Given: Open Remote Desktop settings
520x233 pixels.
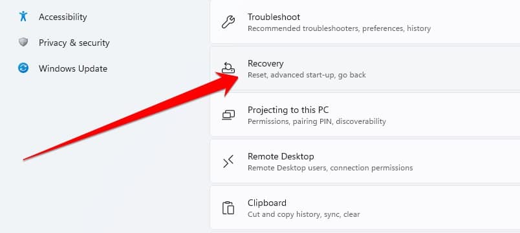Looking at the screenshot, I should click(x=365, y=161).
